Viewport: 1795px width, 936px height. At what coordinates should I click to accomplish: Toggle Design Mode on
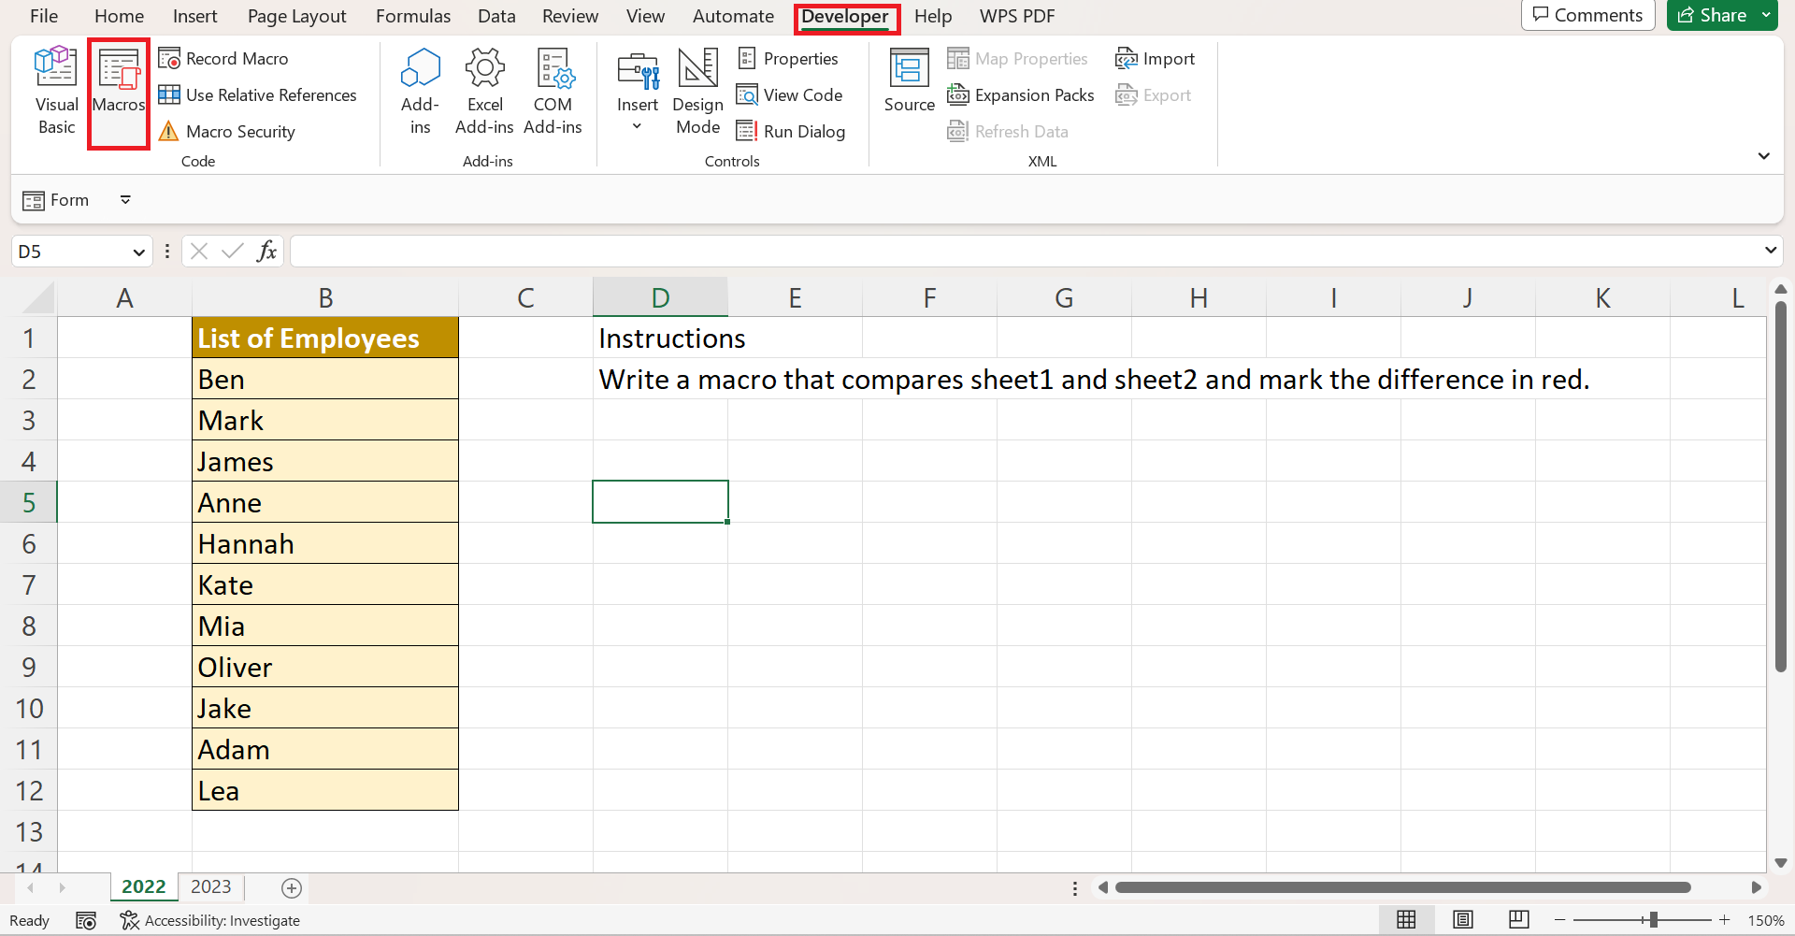(697, 91)
